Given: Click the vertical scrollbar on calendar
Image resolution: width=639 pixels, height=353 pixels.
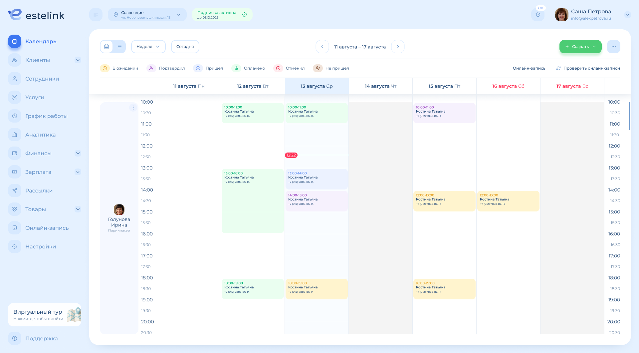Looking at the screenshot, I should [629, 116].
